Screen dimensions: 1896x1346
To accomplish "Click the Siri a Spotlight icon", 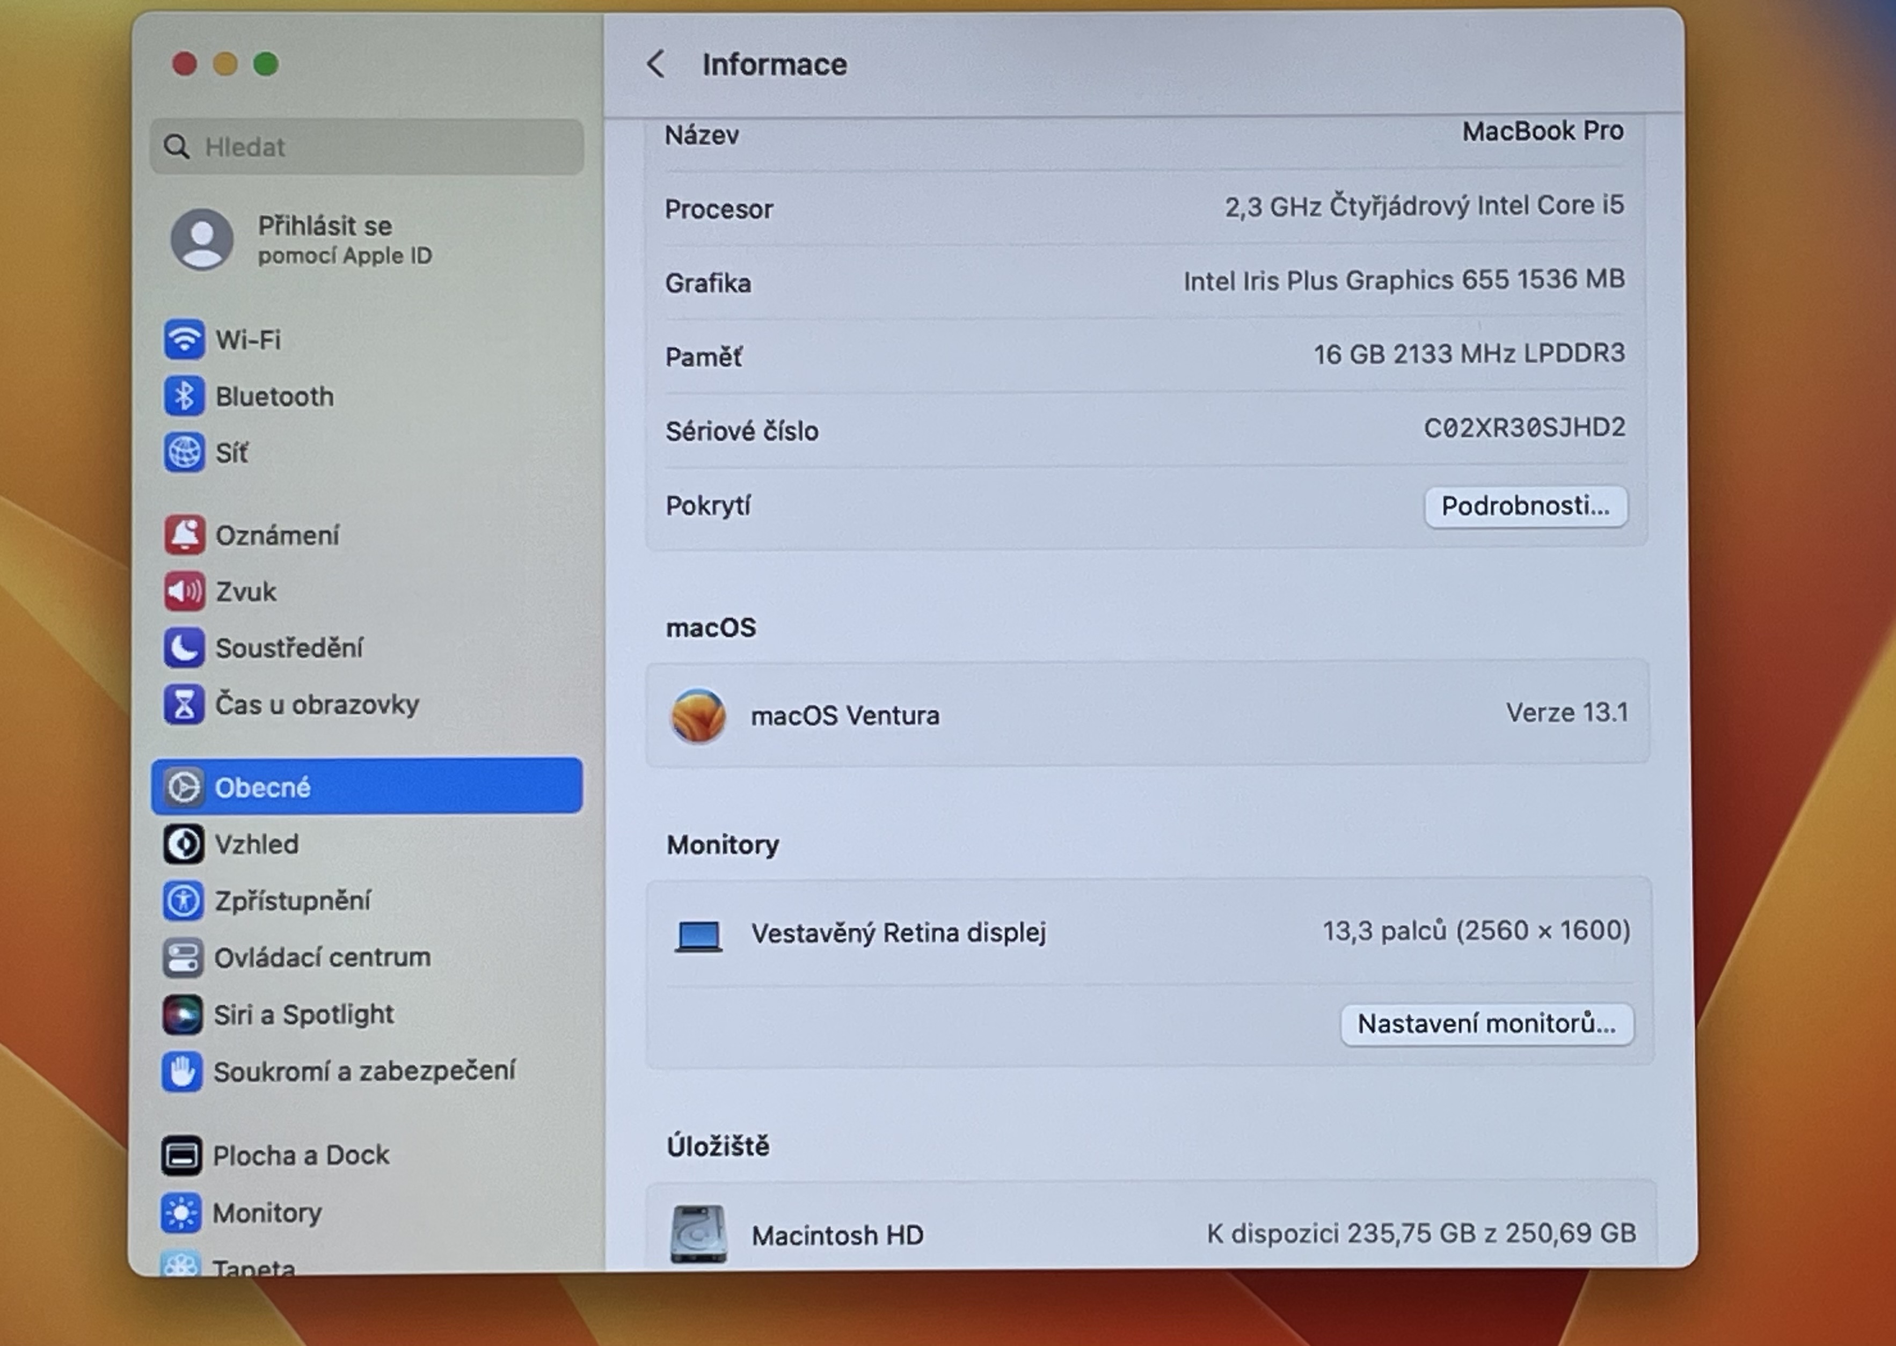I will 181,1014.
